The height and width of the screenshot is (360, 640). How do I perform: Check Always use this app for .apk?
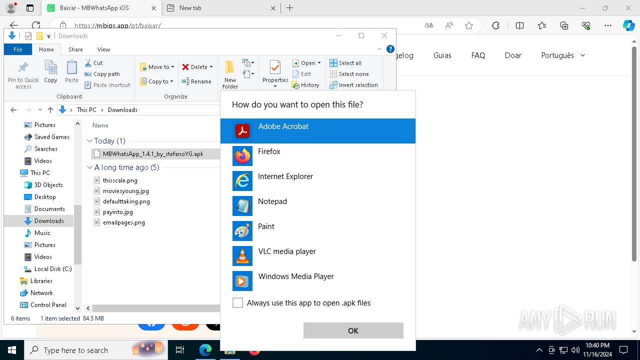pyautogui.click(x=238, y=303)
